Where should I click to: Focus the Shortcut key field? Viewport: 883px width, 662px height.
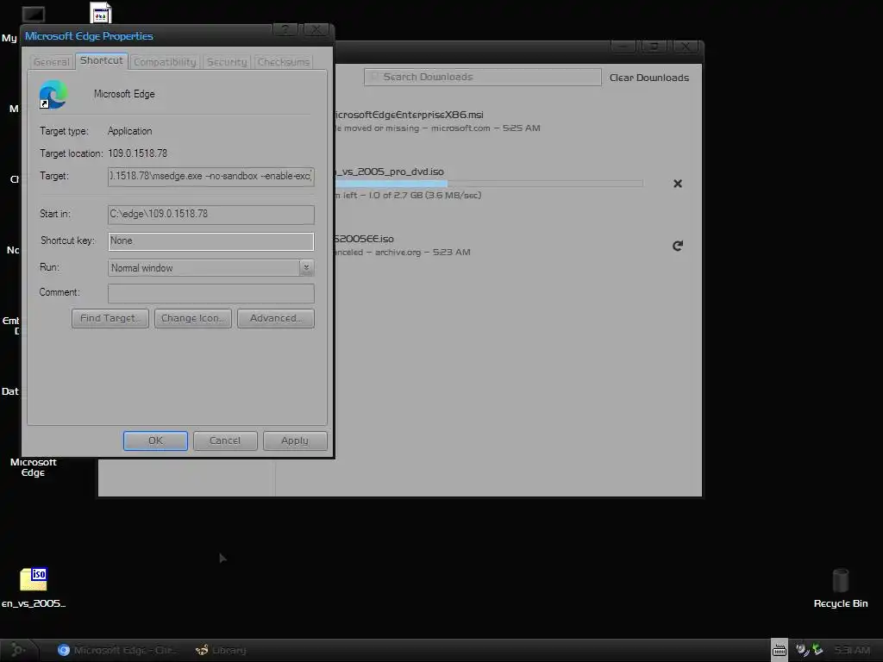pos(211,241)
